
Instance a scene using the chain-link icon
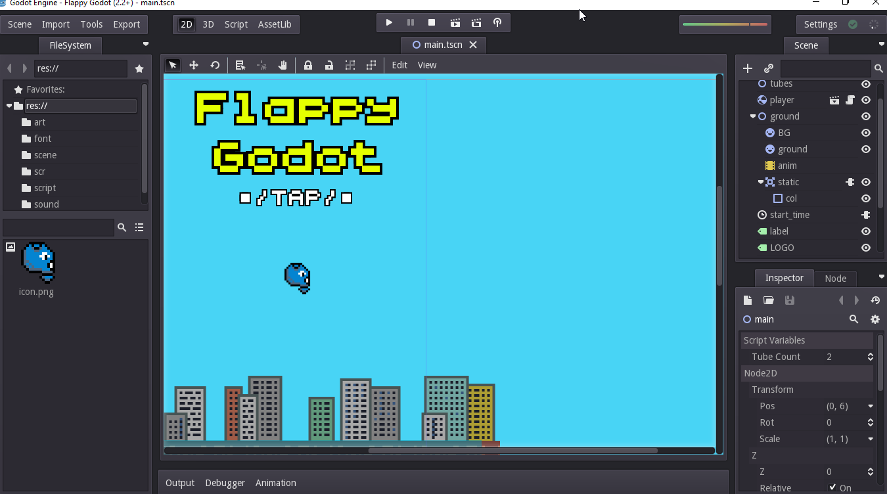769,68
